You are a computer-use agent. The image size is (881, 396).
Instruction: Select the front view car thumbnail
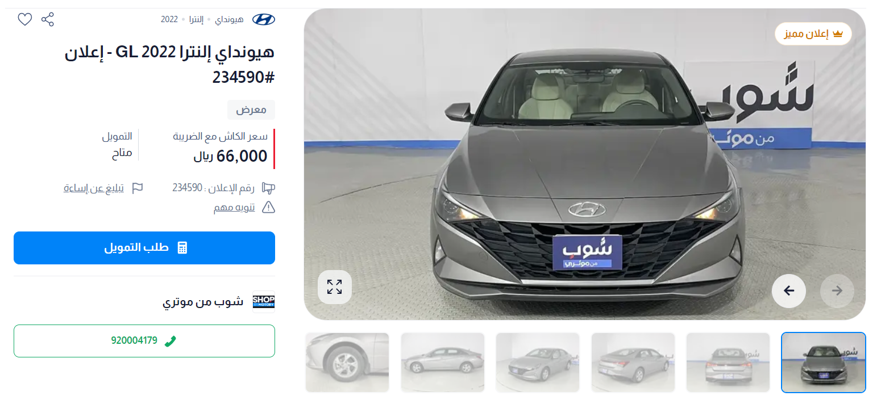pos(824,362)
